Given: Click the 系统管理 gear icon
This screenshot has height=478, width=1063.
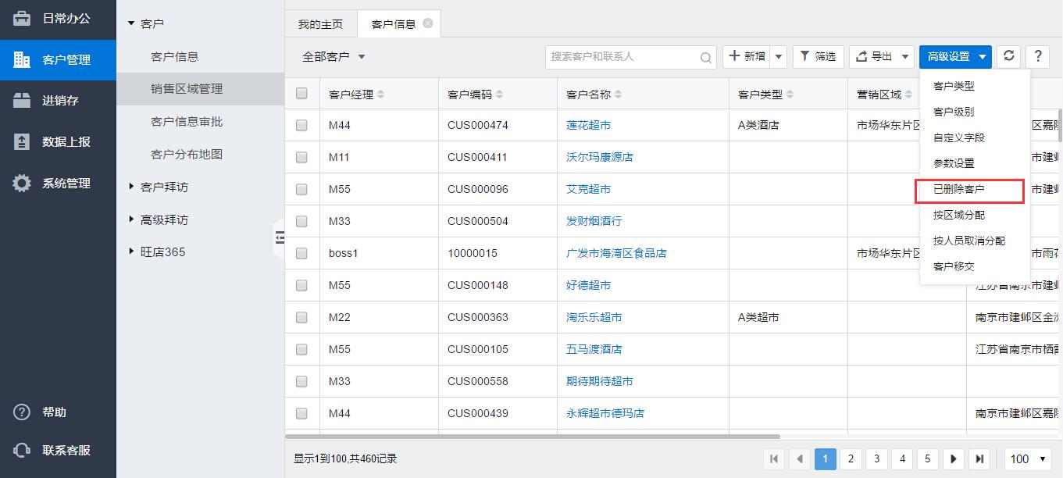Looking at the screenshot, I should point(22,184).
